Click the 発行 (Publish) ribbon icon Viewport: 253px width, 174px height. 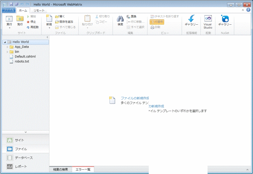coord(20,19)
